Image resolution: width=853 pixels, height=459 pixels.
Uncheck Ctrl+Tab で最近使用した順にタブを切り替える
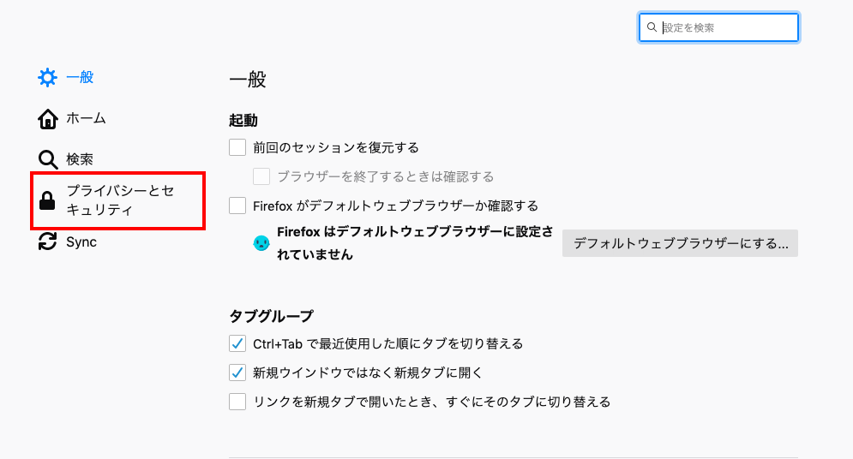237,344
